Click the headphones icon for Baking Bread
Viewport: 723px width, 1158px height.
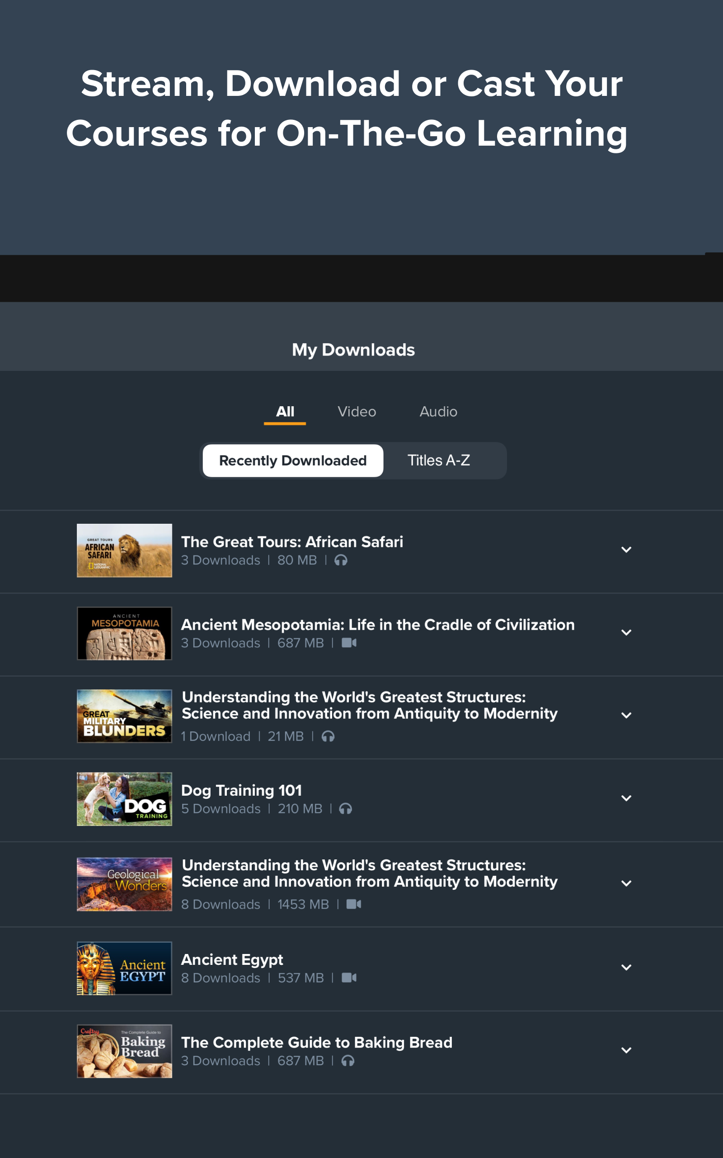pos(347,1060)
